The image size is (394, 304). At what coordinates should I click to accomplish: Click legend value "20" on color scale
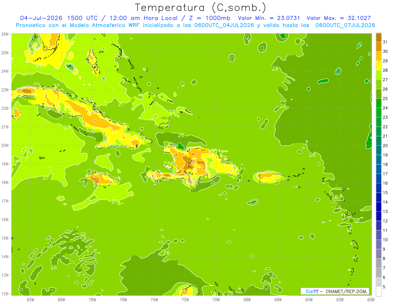tap(385, 146)
